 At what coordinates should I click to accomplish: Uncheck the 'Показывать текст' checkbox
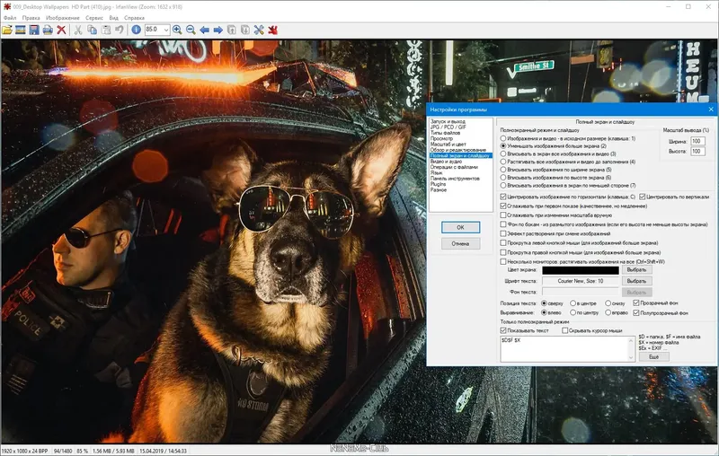coord(503,330)
